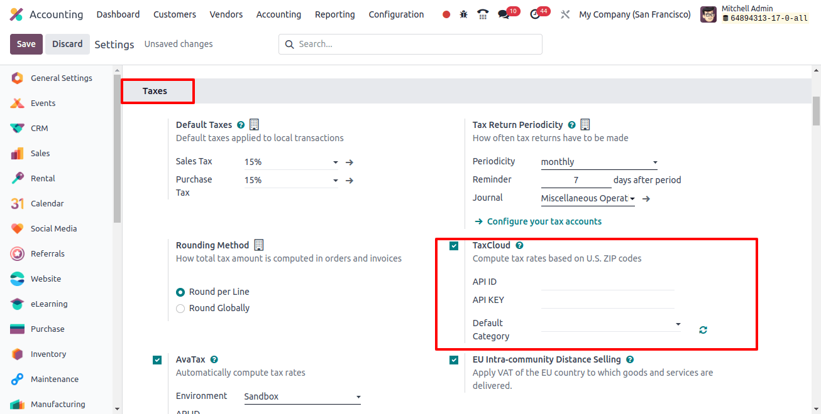Select Round Globally option
This screenshot has height=414, width=821.
click(180, 308)
